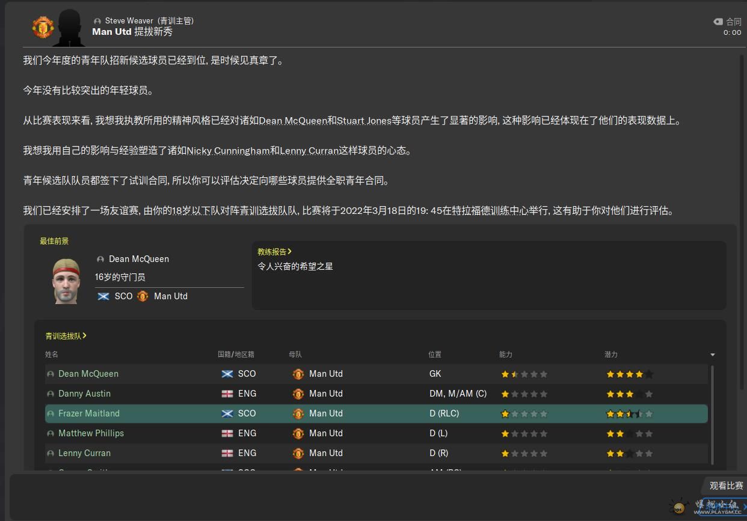Click player icon beside Lenny Curran table row
The width and height of the screenshot is (747, 521).
point(51,454)
